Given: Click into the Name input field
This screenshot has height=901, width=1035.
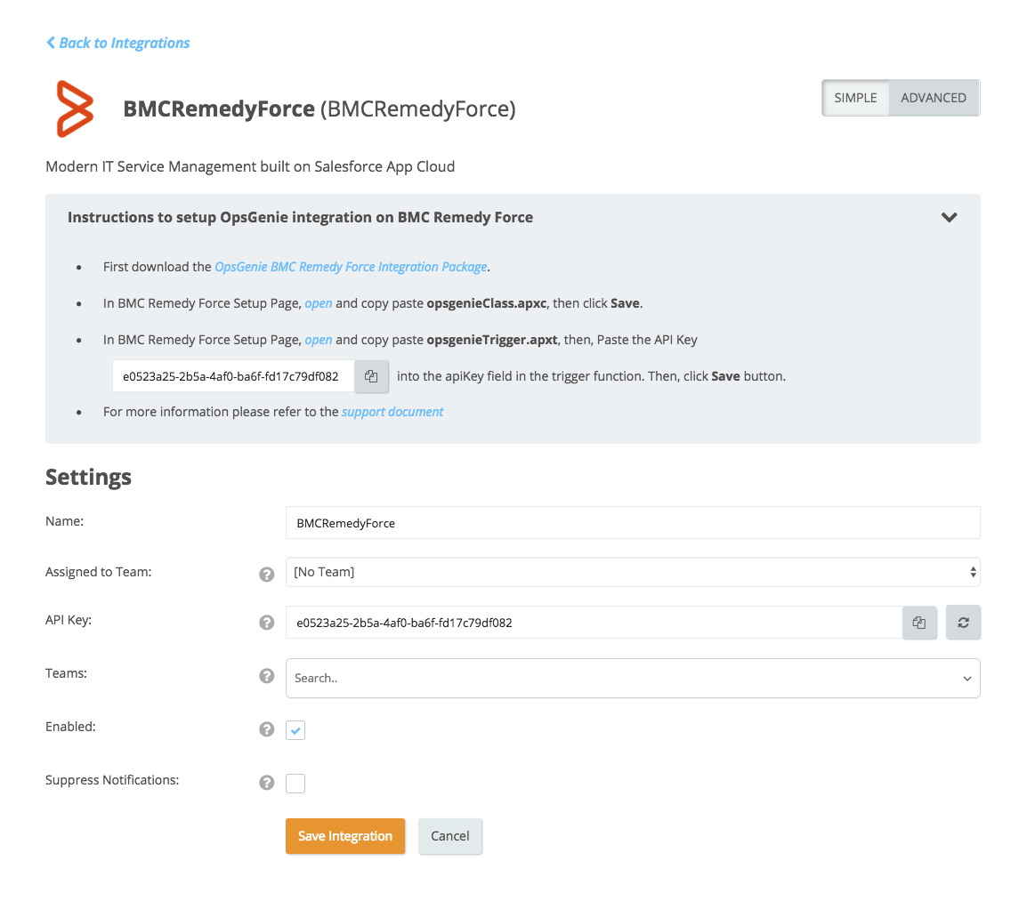Looking at the screenshot, I should [633, 523].
